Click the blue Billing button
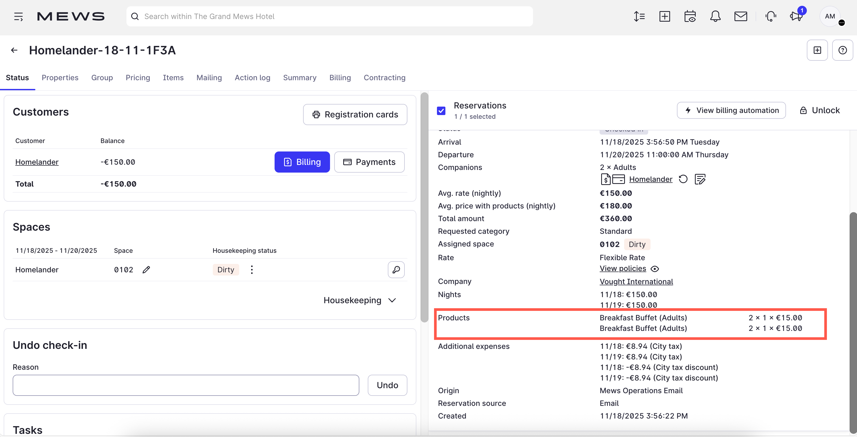 coord(302,162)
